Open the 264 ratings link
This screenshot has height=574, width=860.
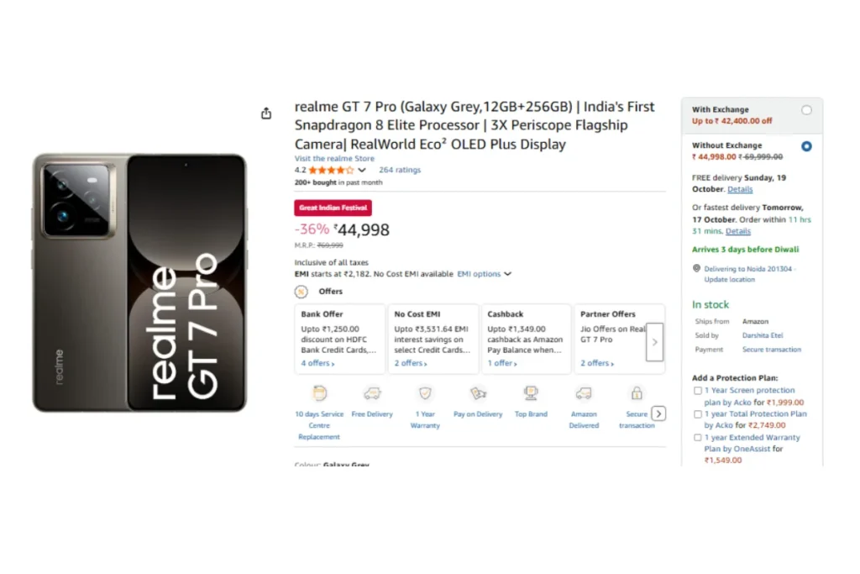(x=400, y=170)
